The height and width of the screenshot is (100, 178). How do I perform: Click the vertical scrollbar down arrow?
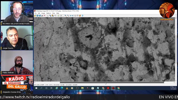(176, 81)
